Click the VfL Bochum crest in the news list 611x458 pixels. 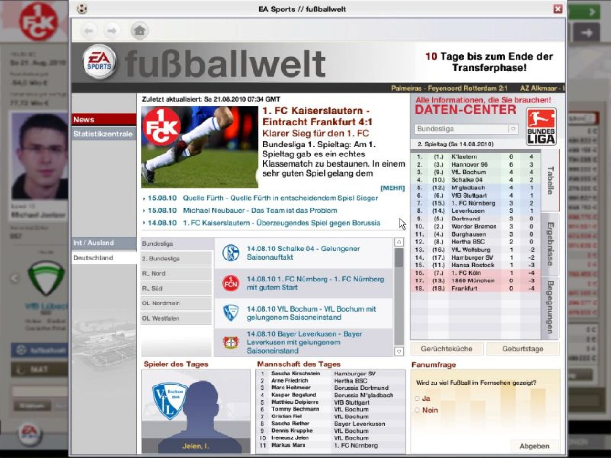coord(231,313)
